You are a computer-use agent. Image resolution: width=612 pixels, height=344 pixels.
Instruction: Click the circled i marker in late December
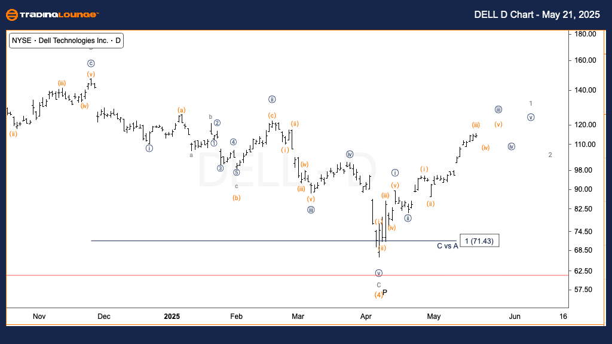point(149,148)
